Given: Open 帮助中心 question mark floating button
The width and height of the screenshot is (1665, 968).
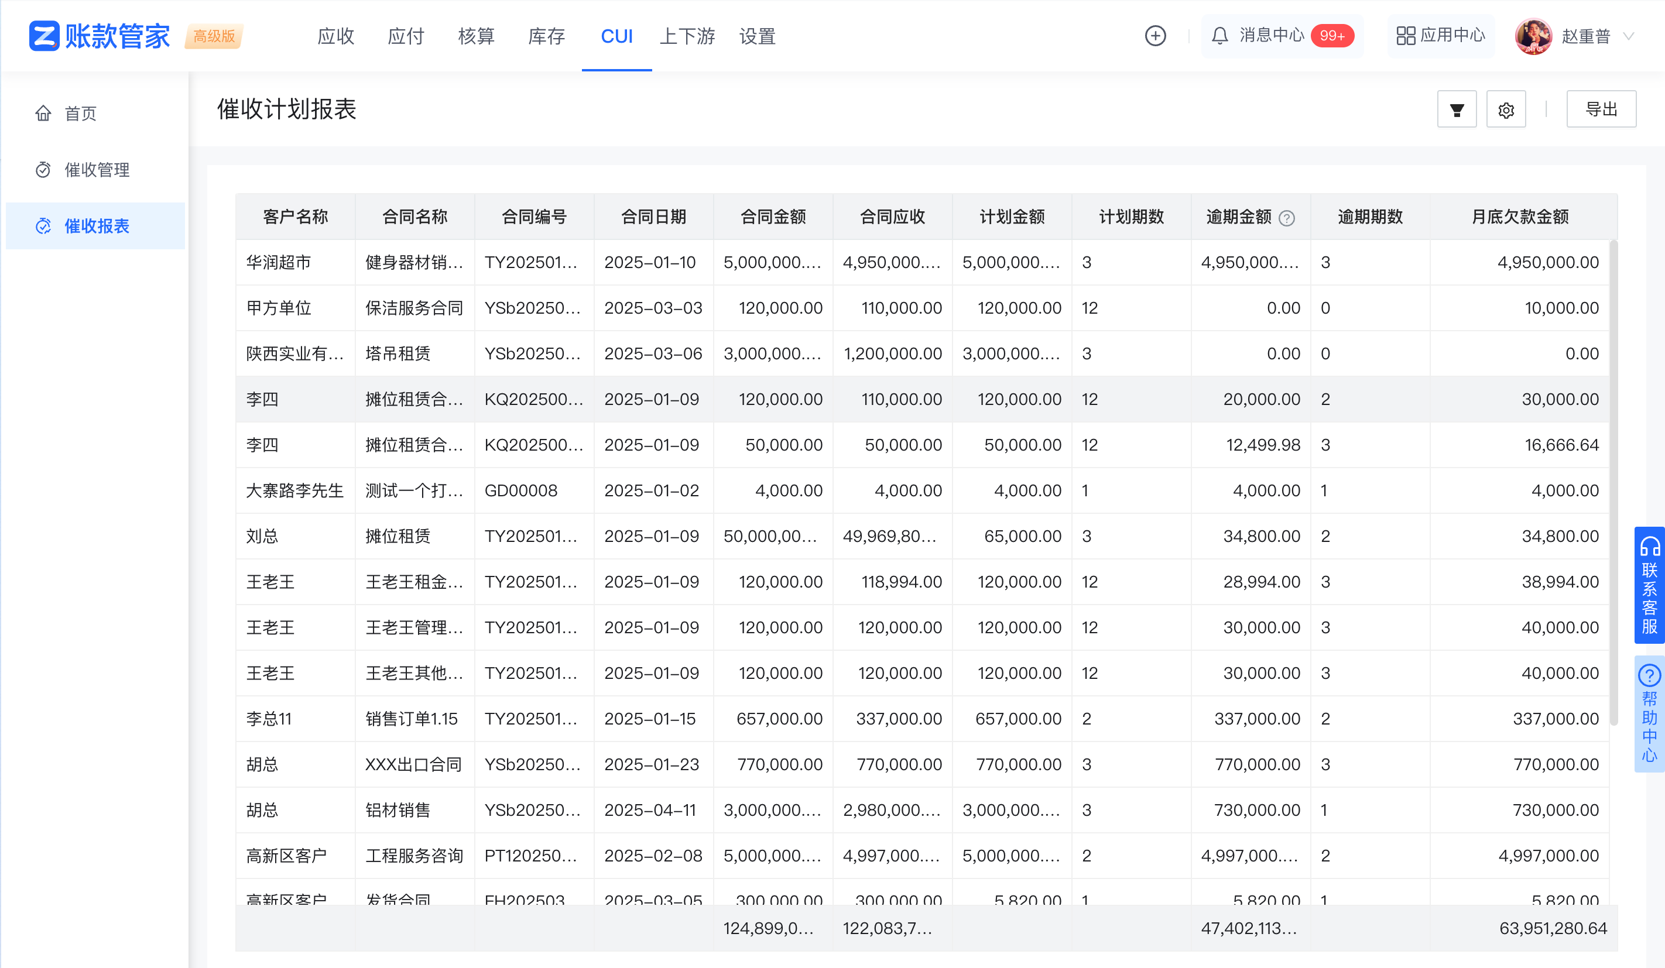Looking at the screenshot, I should pyautogui.click(x=1649, y=713).
